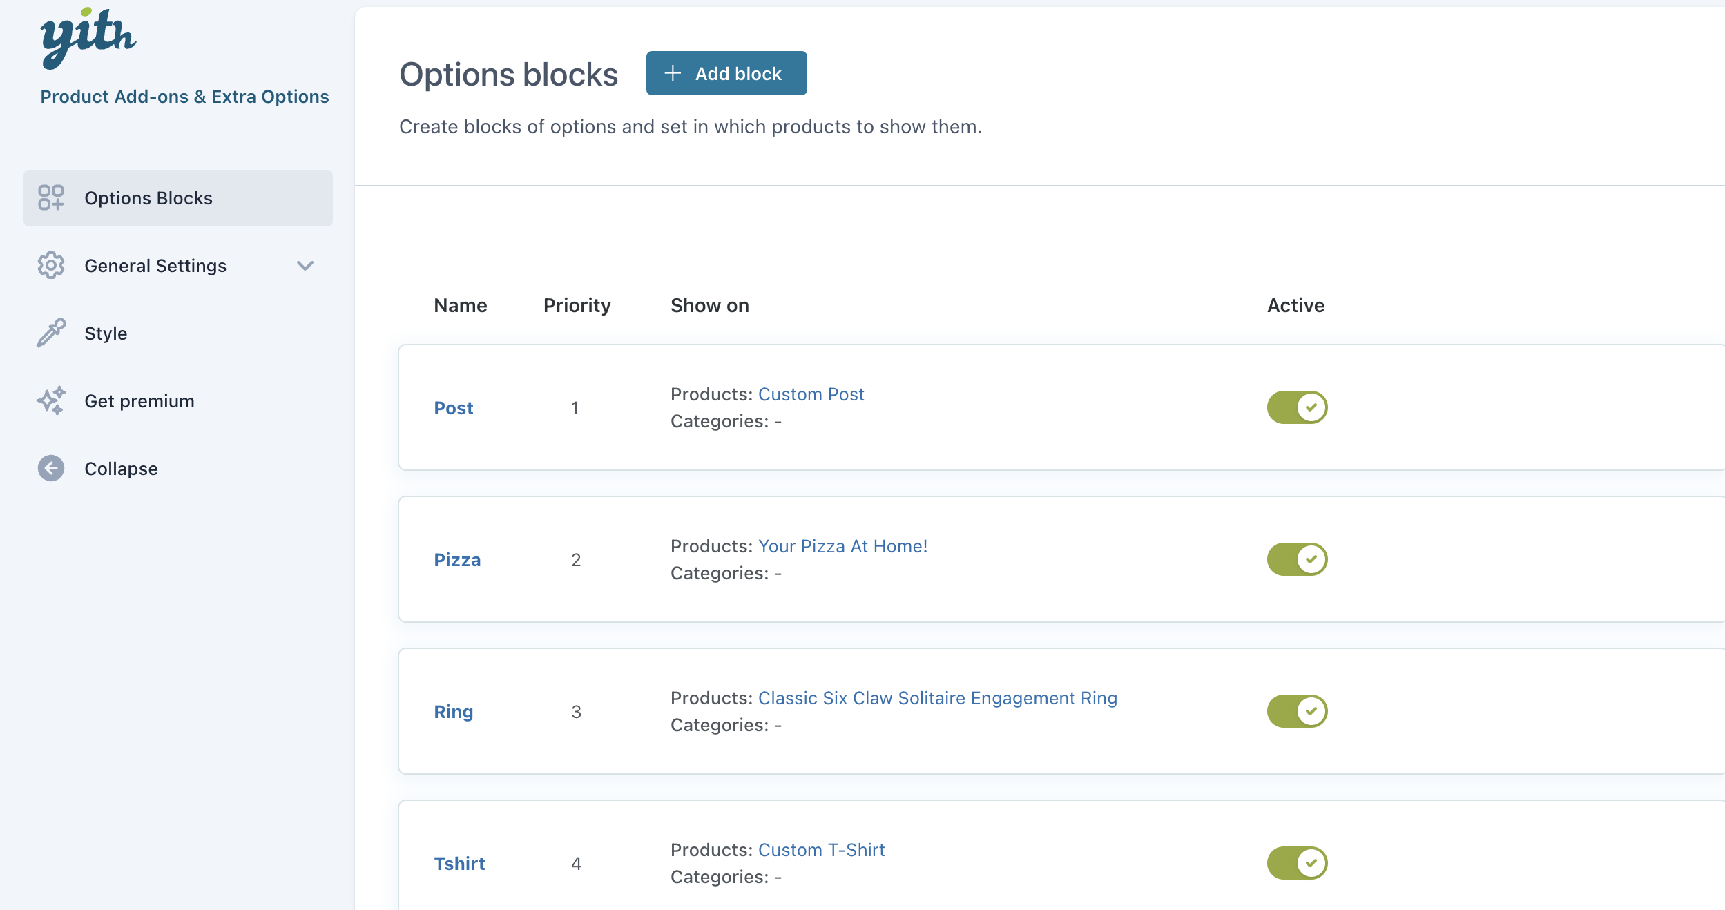The width and height of the screenshot is (1725, 910).
Task: Open the Classic Six Claw Solitaire Engagement Ring link
Action: tap(937, 698)
